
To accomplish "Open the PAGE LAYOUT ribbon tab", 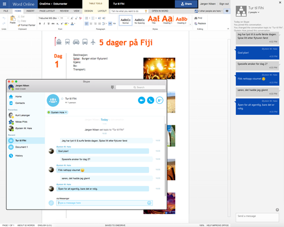I will (x=47, y=11).
